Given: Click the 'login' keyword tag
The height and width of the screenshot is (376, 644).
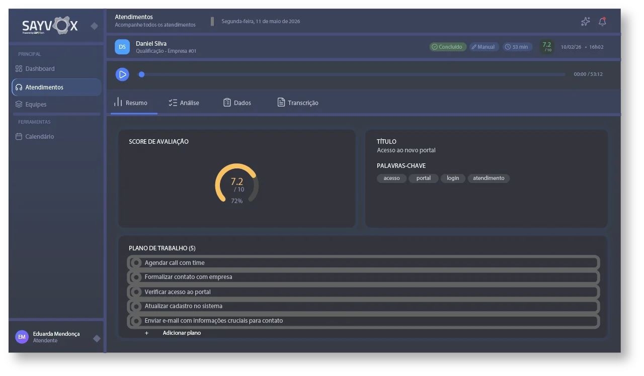Looking at the screenshot, I should 453,178.
